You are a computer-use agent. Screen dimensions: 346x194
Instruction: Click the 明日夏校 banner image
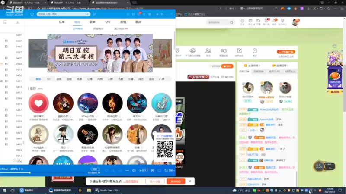click(100, 53)
